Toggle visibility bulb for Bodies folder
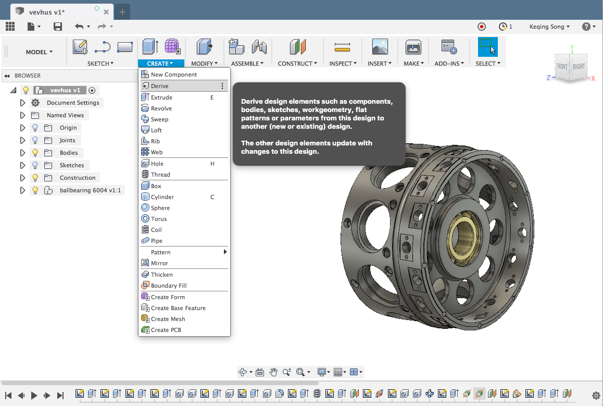 point(35,153)
